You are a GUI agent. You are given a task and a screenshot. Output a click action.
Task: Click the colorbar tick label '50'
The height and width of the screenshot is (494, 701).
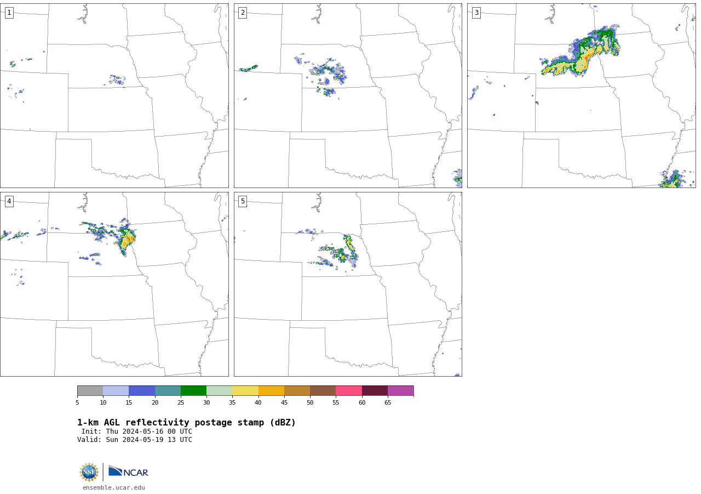click(310, 403)
